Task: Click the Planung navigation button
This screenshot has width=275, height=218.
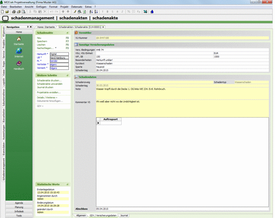Action: (19, 207)
